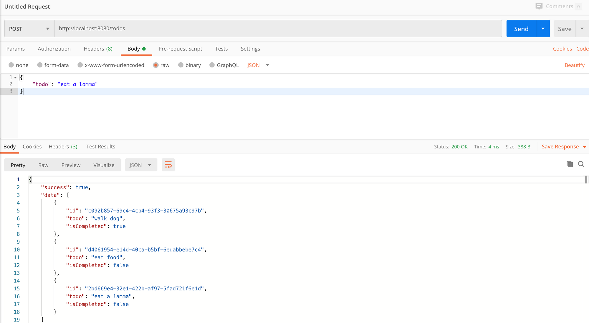Open the Pre-request Script tab
The height and width of the screenshot is (323, 589).
pyautogui.click(x=180, y=49)
